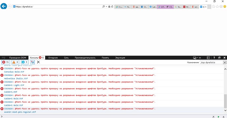Toggle the errors filter showing 15
Screen dimensions: 227x118
6,62
